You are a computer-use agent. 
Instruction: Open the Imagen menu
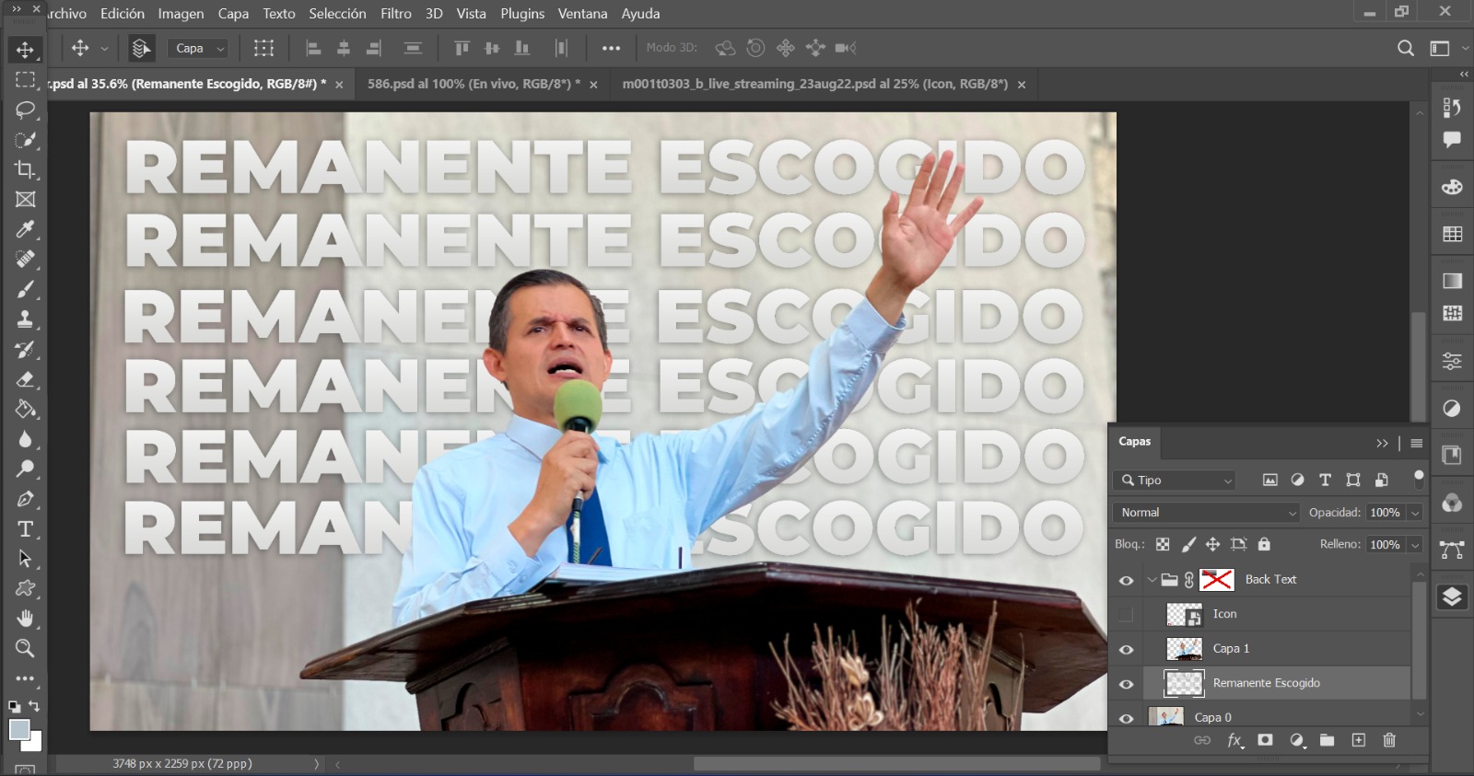click(181, 14)
